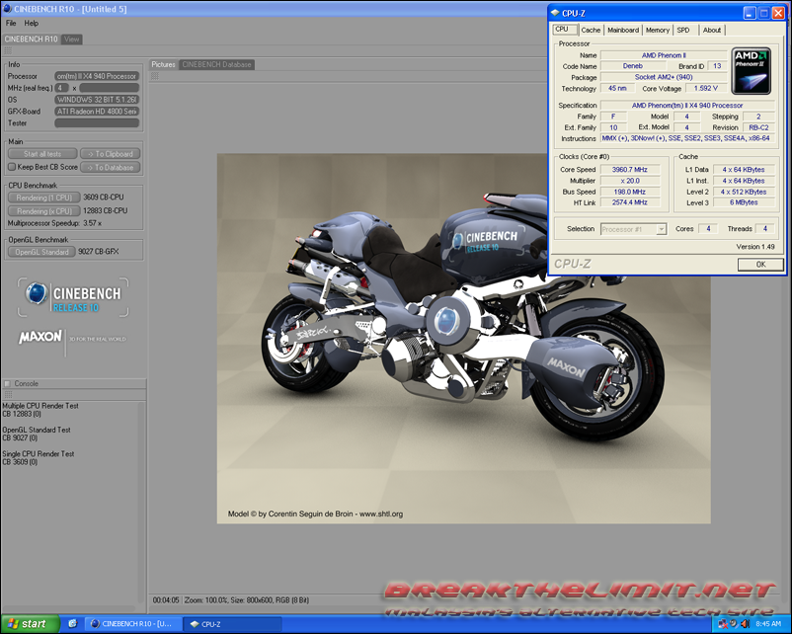Click the "Deneb" Code Name value

pos(632,66)
